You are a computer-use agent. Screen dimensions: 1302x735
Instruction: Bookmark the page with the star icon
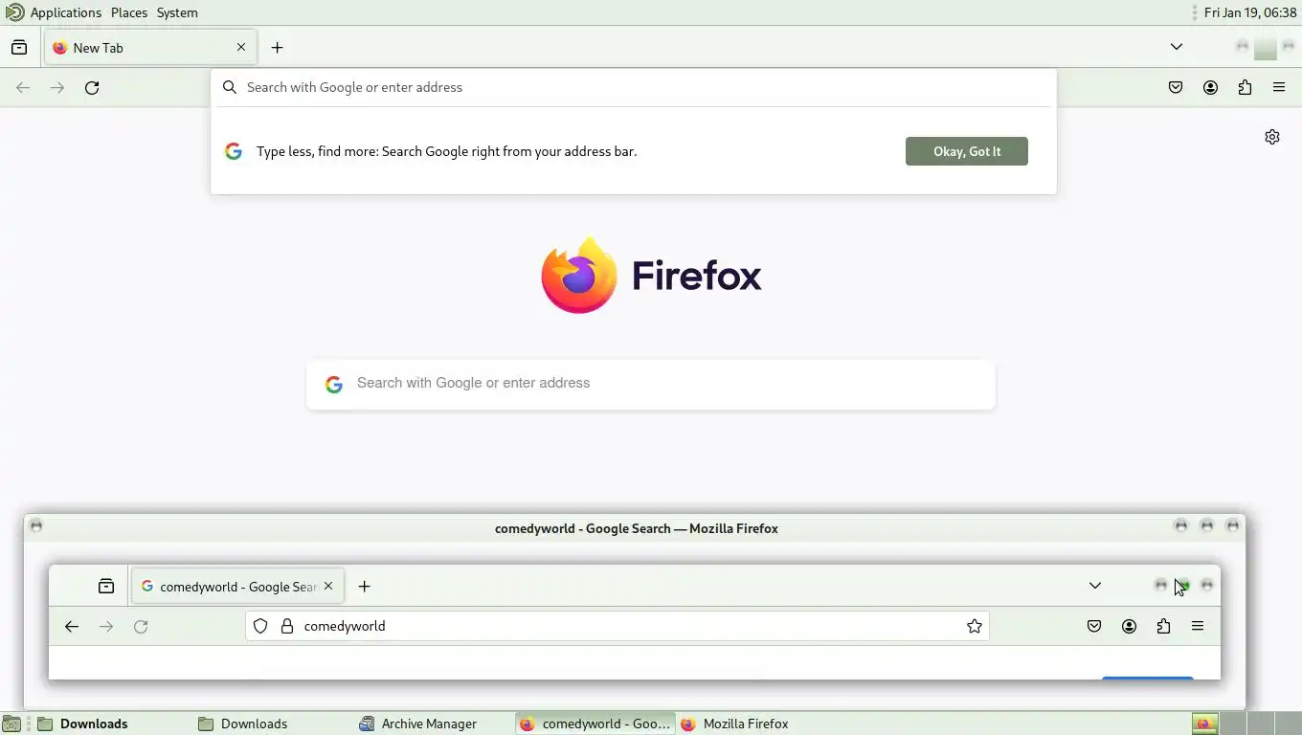pos(975,626)
